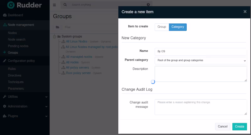Select the Category item type toggle

[x=178, y=27]
